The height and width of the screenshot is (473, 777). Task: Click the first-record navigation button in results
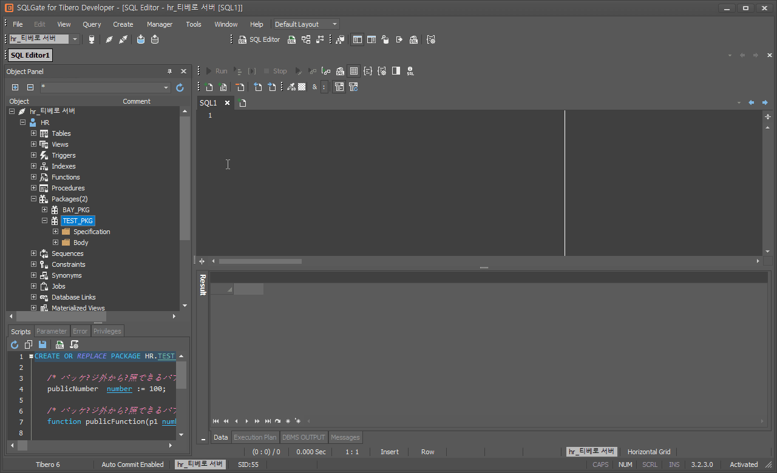[215, 421]
